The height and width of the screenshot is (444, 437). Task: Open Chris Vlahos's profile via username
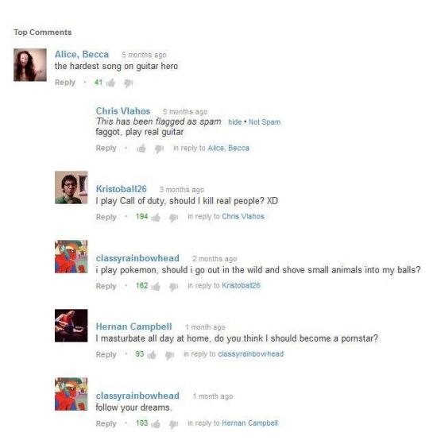pyautogui.click(x=123, y=110)
